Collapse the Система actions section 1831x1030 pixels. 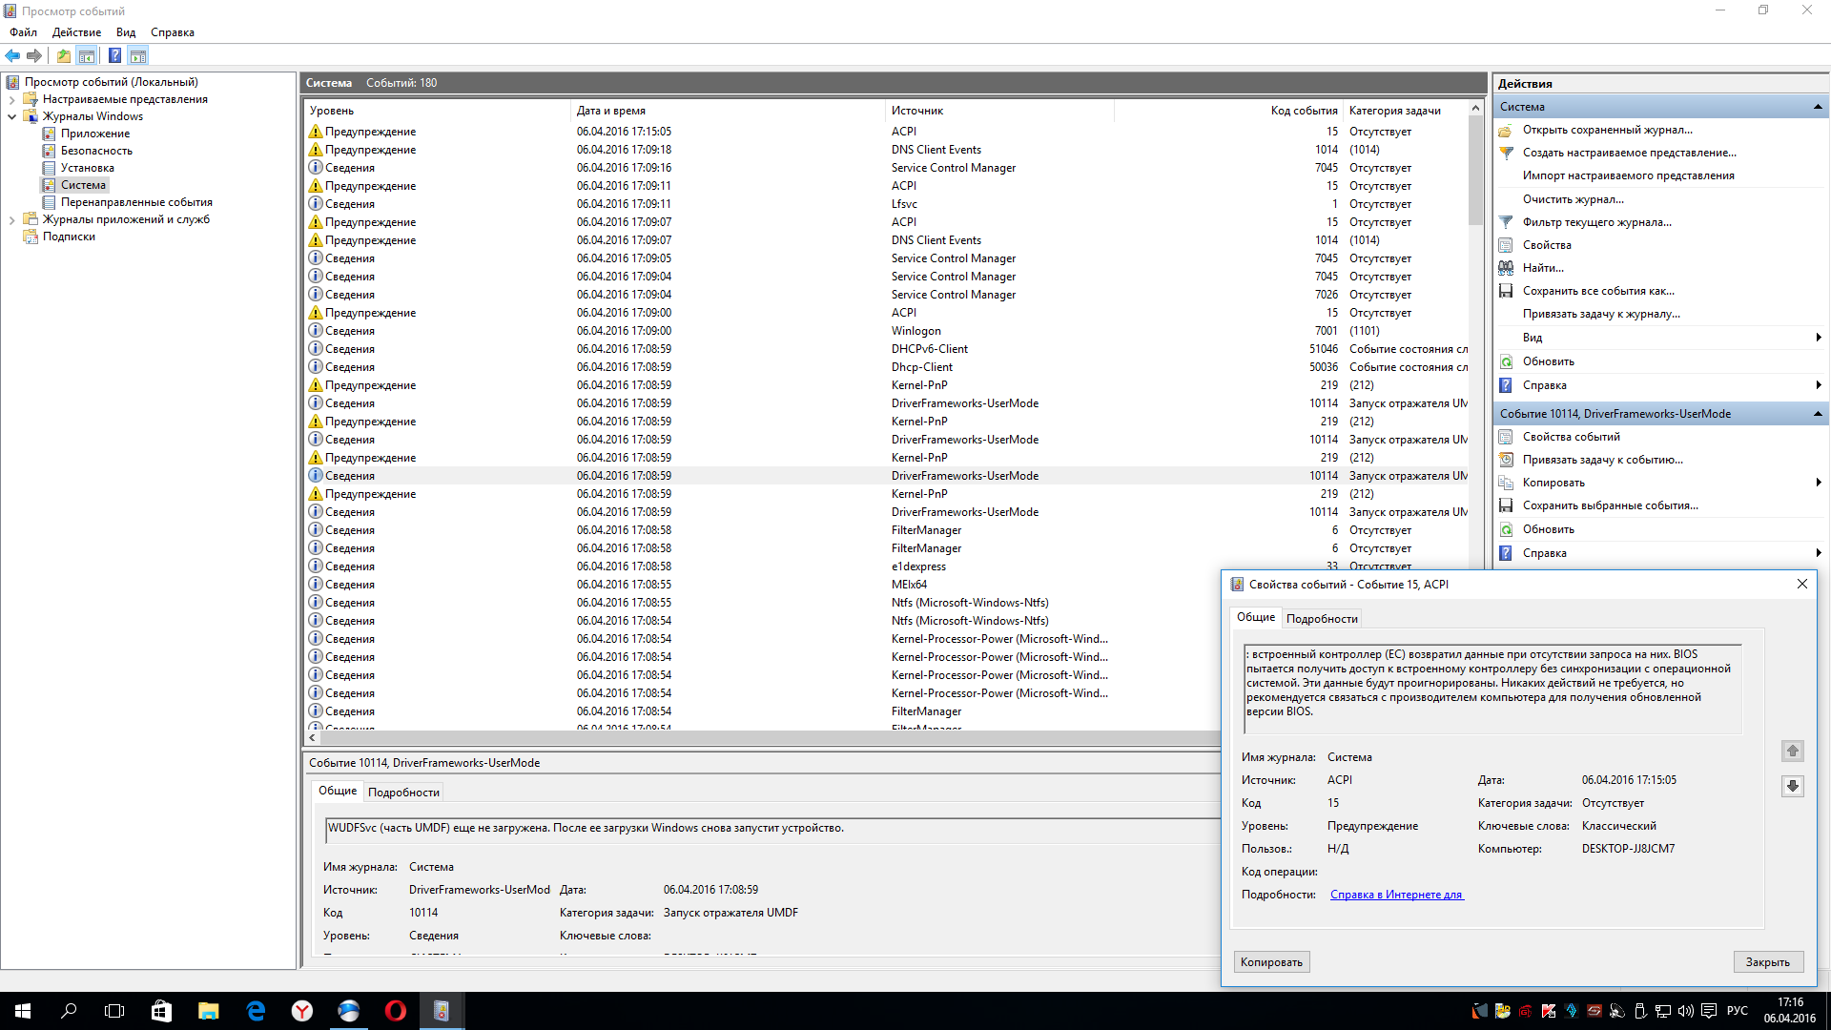tap(1817, 107)
